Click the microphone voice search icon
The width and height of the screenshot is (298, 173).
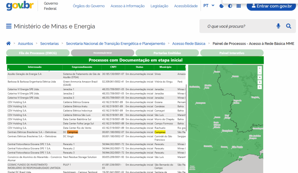point(278,26)
